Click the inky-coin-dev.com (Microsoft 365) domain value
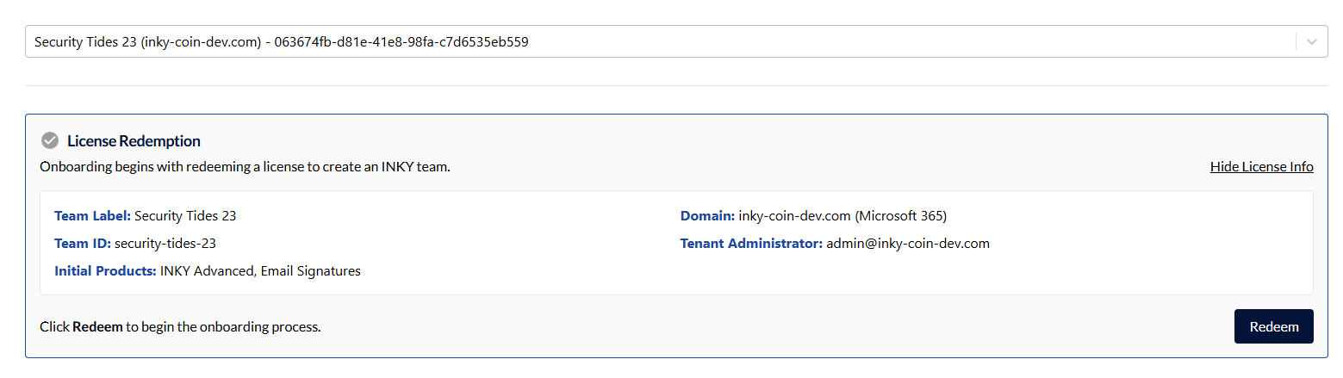Viewport: 1343px width, 378px height. pyautogui.click(x=842, y=216)
